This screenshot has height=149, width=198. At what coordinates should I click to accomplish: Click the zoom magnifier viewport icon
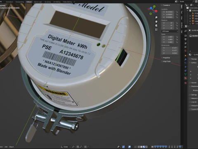pos(156,17)
